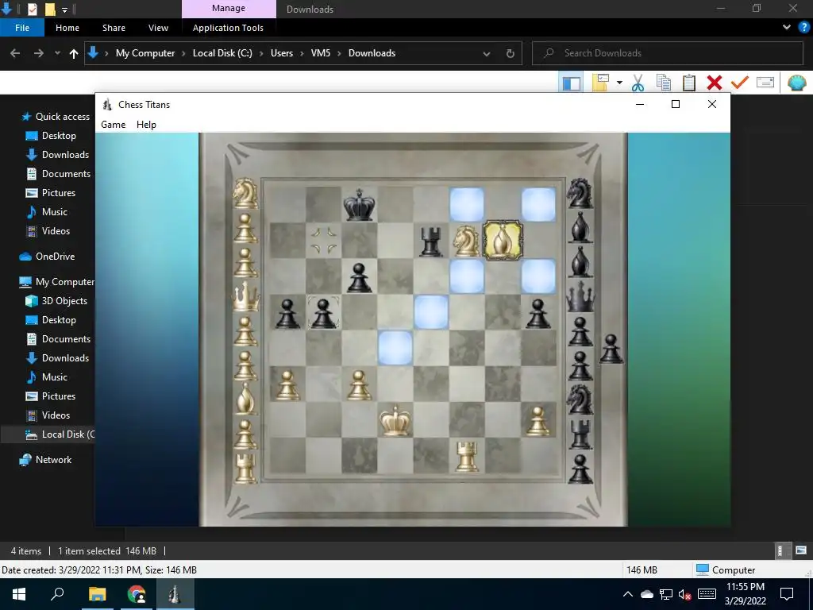Open Google Chrome from the taskbar
813x610 pixels.
137,594
